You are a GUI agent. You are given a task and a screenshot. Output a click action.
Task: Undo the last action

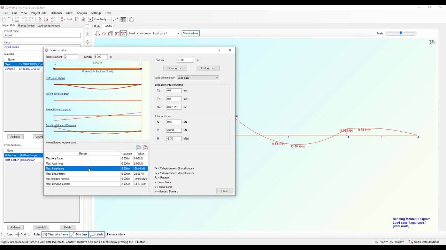[x=25, y=19]
